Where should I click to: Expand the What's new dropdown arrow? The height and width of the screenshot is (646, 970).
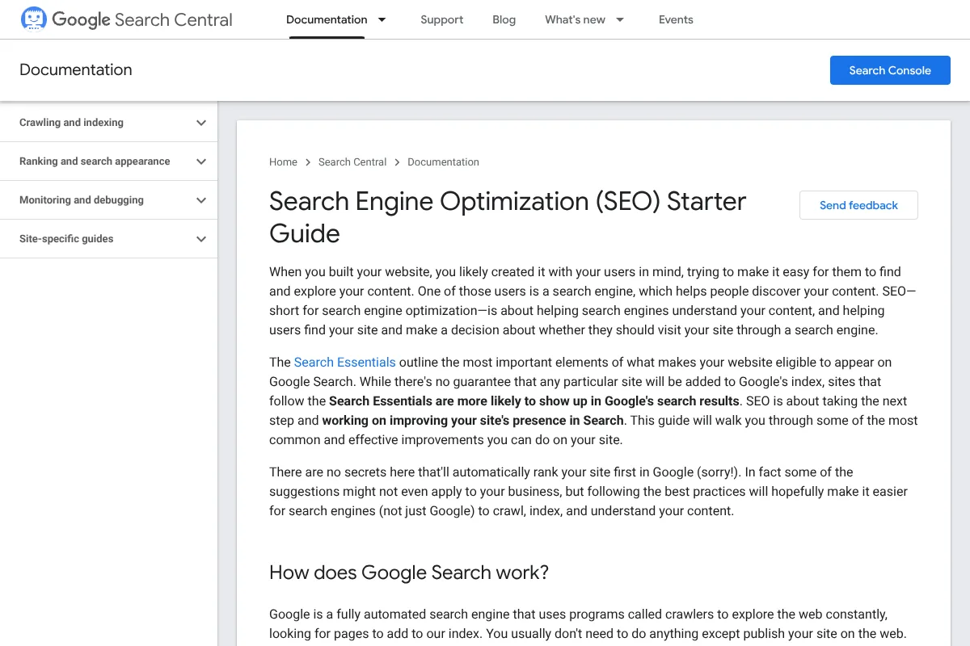point(620,19)
